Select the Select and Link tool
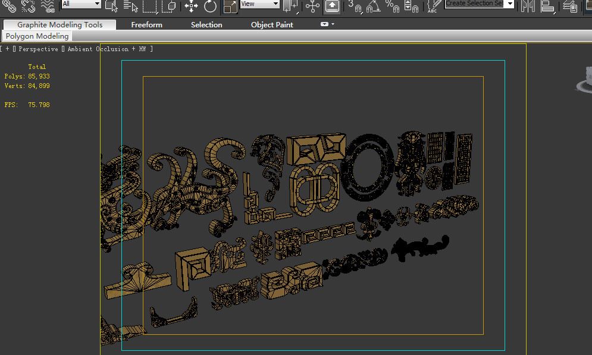Screen dimensions: 592x355 (9, 6)
